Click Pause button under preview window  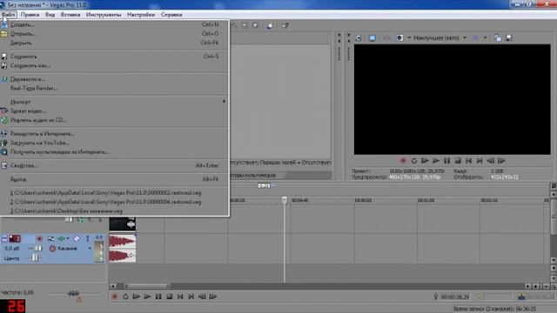point(446,161)
